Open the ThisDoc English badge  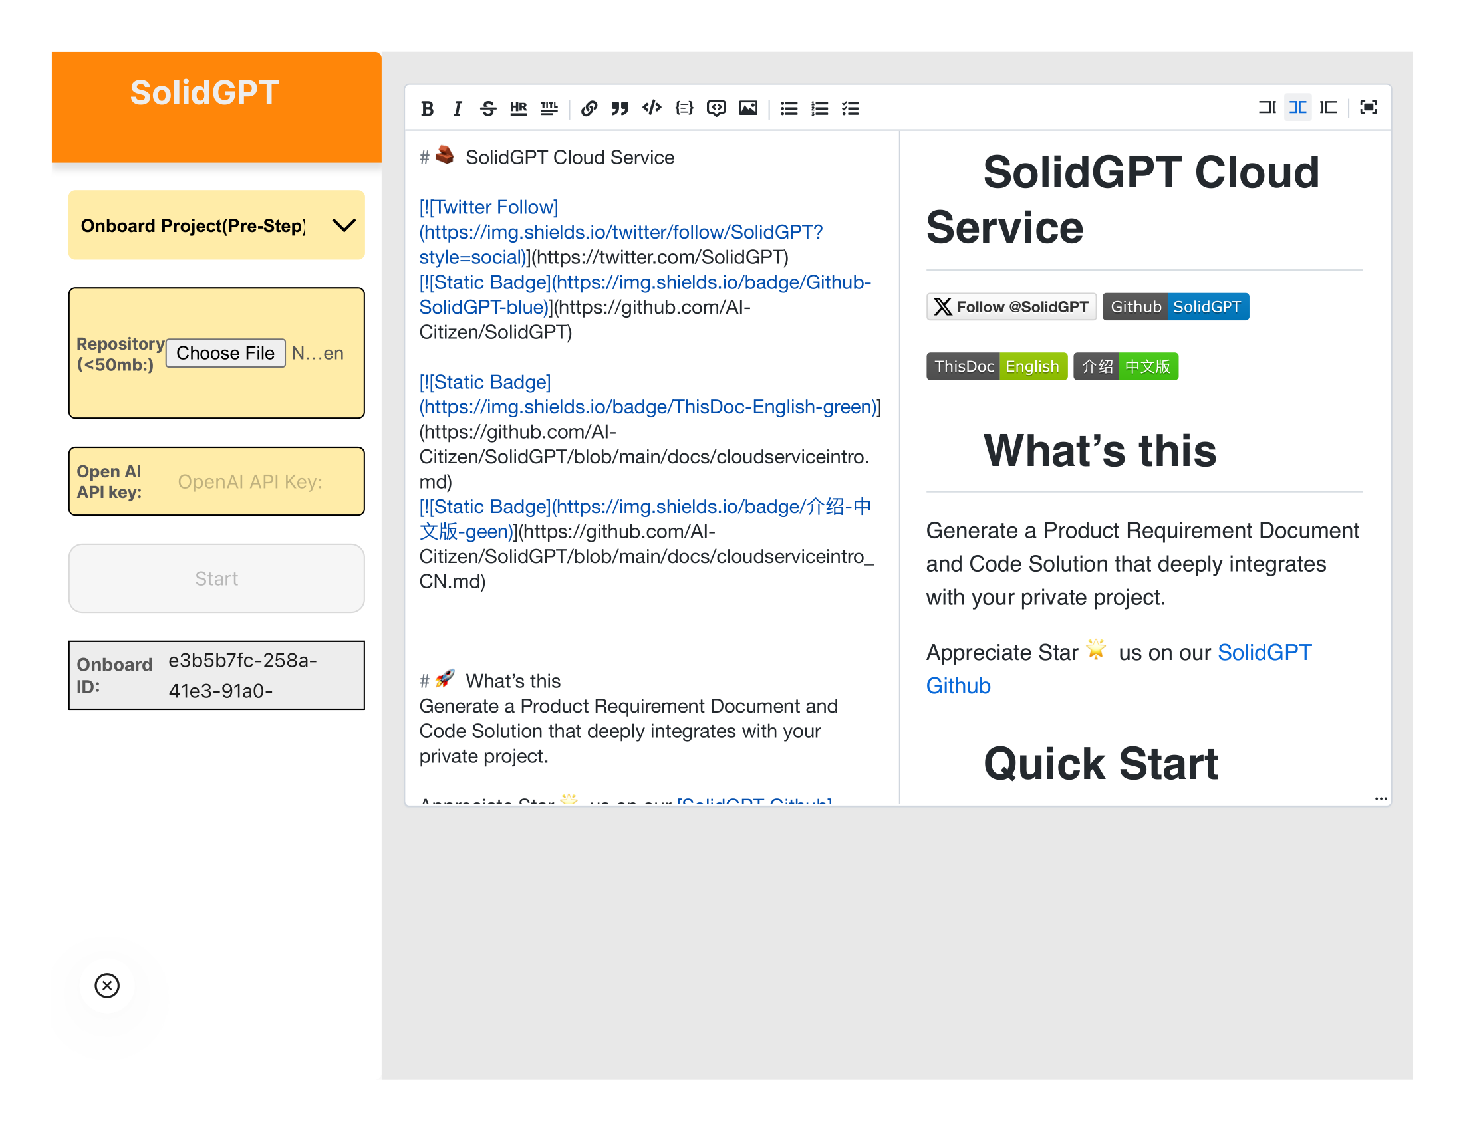pyautogui.click(x=997, y=366)
